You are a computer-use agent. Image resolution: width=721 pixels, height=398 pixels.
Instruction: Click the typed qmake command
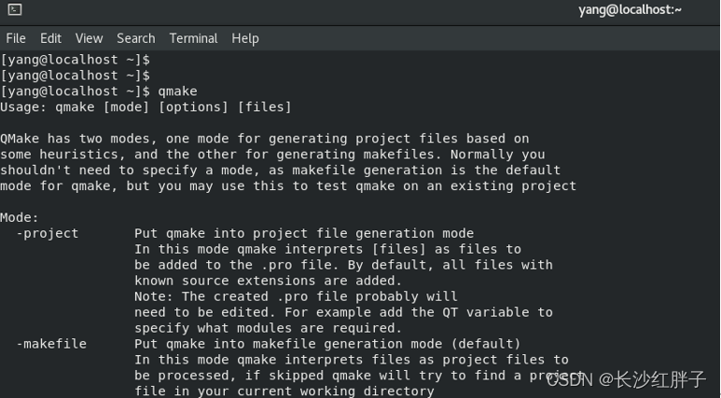click(177, 91)
